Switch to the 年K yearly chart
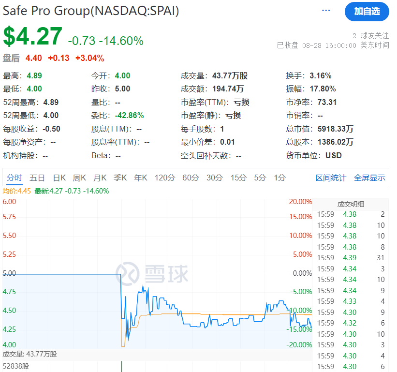Viewport: 397px width, 372px height. 140,178
